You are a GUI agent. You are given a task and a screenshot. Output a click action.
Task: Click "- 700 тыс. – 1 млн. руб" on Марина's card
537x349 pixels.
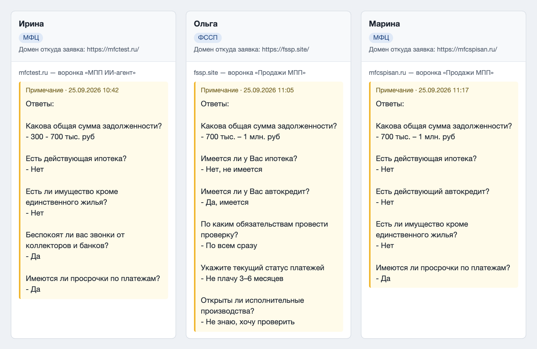click(415, 137)
